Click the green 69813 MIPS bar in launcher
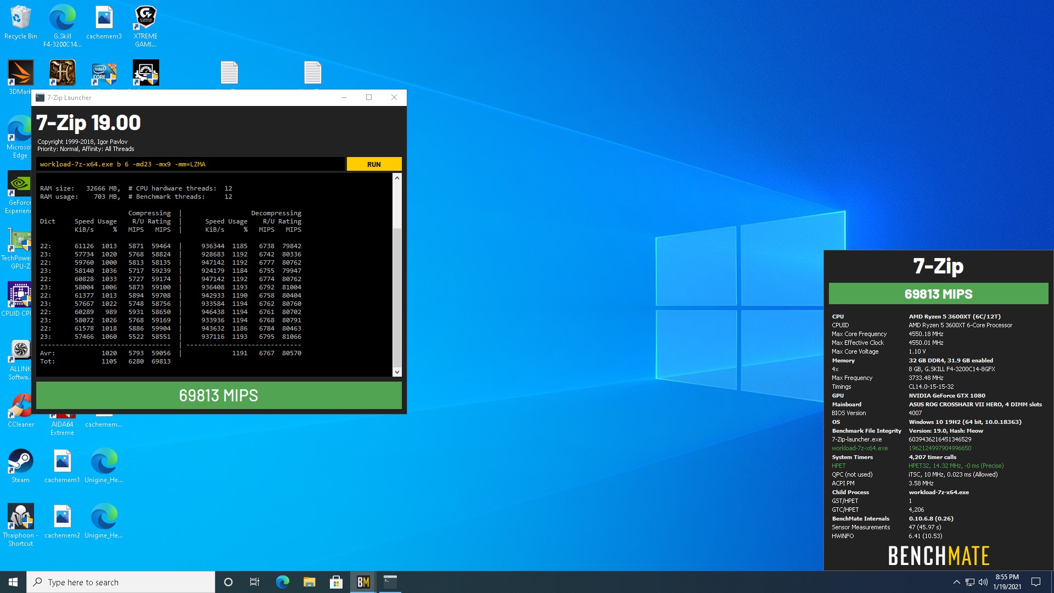The height and width of the screenshot is (593, 1054). (218, 395)
